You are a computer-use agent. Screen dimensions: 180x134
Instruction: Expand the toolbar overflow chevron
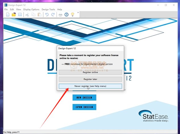(x=78, y=12)
